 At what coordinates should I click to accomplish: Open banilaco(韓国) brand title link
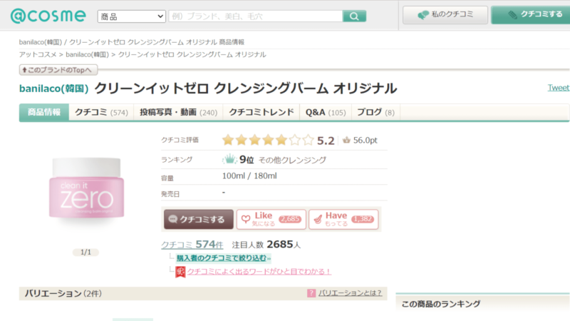(54, 88)
